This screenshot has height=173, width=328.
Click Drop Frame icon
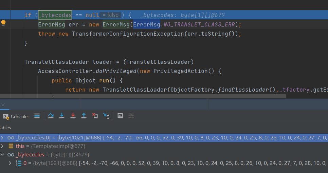tap(95, 116)
